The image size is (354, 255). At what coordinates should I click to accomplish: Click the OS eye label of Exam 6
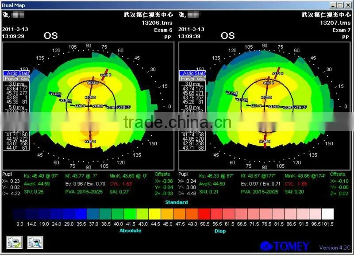[x=51, y=36]
